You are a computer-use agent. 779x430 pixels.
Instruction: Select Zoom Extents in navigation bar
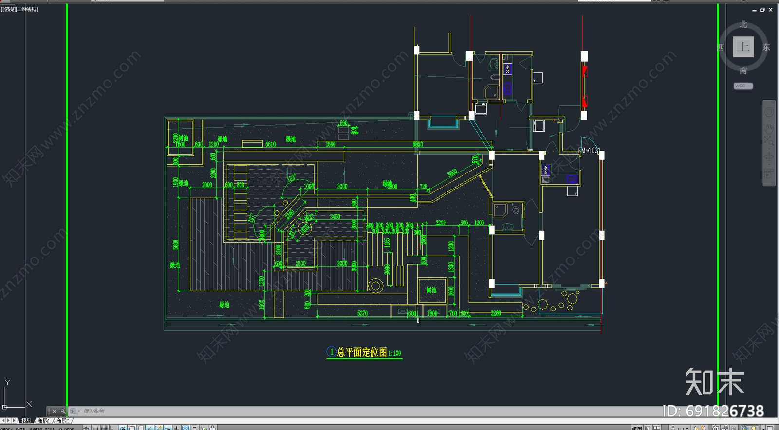[769, 141]
